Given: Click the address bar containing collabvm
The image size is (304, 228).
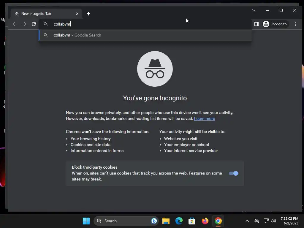Looking at the screenshot, I should (x=145, y=24).
